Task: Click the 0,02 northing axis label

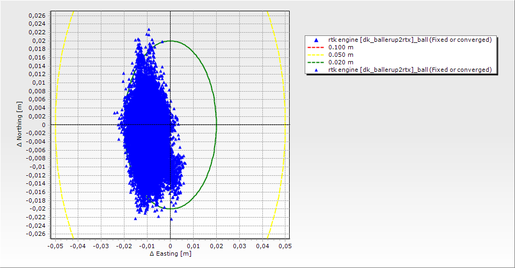Action: pos(38,41)
